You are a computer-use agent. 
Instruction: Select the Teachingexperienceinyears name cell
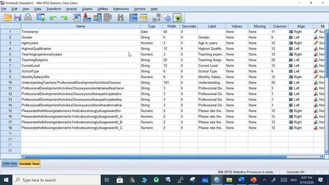click(x=81, y=54)
